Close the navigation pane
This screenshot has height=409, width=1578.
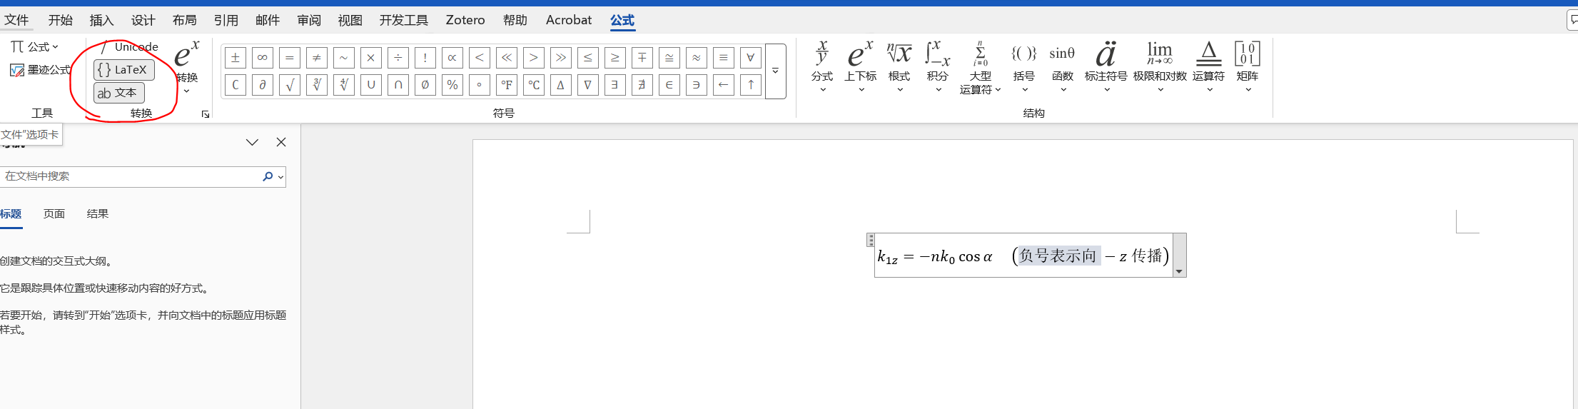point(281,142)
